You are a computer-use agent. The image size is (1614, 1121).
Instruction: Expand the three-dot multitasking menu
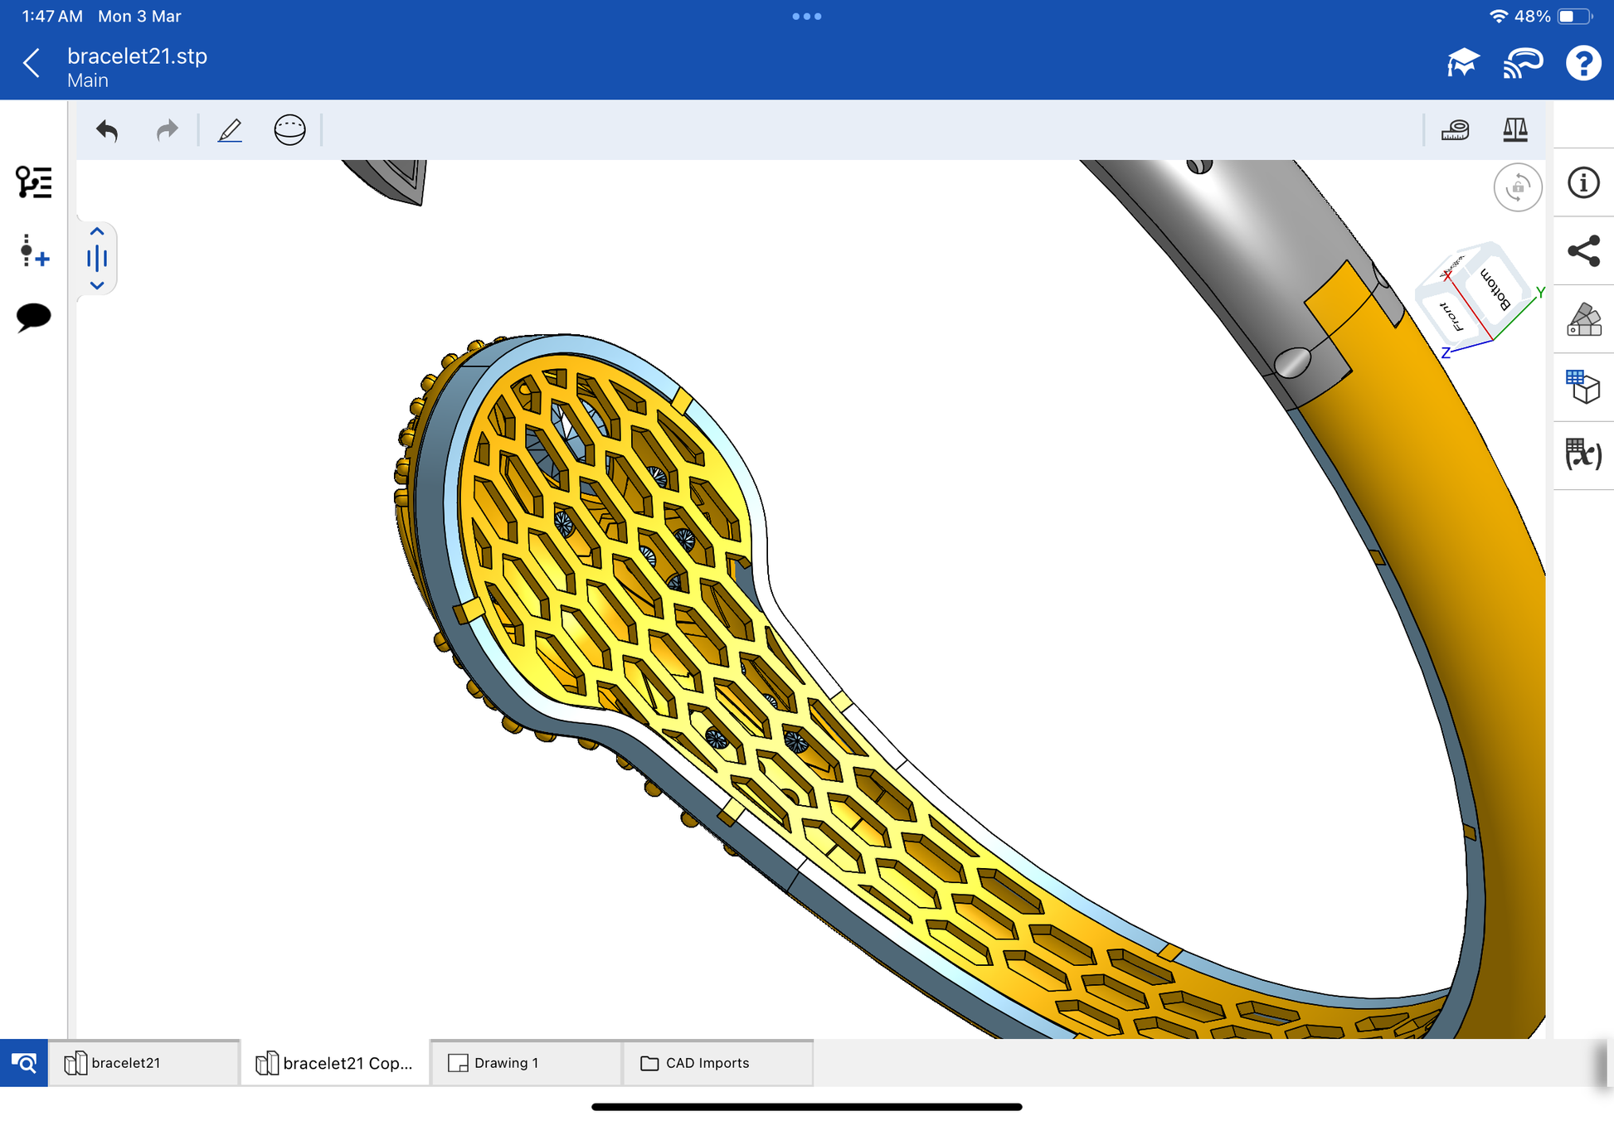coord(806,17)
